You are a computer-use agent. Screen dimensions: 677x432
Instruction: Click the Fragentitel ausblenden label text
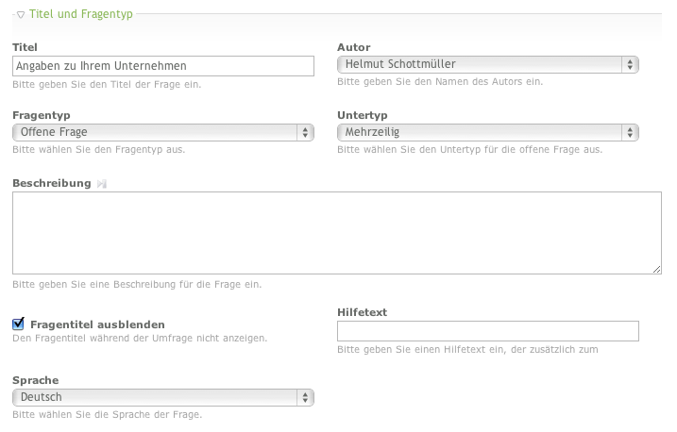(98, 324)
